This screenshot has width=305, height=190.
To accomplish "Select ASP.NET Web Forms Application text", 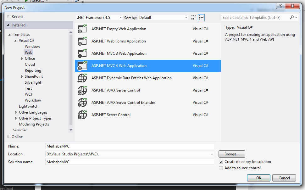I will [x=119, y=41].
